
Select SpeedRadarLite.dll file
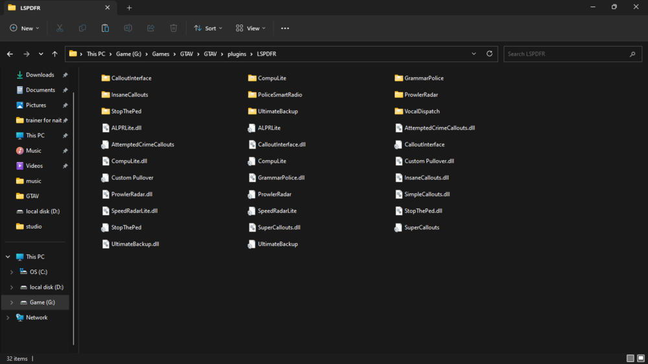tap(130, 210)
